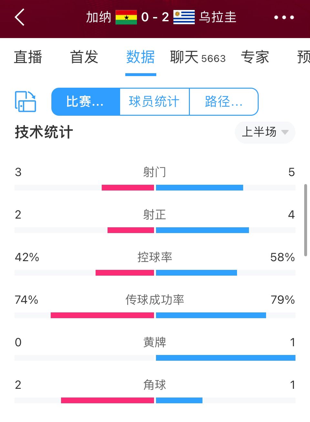Open the 首发 tab
Screen dimensions: 310x422
(x=84, y=57)
